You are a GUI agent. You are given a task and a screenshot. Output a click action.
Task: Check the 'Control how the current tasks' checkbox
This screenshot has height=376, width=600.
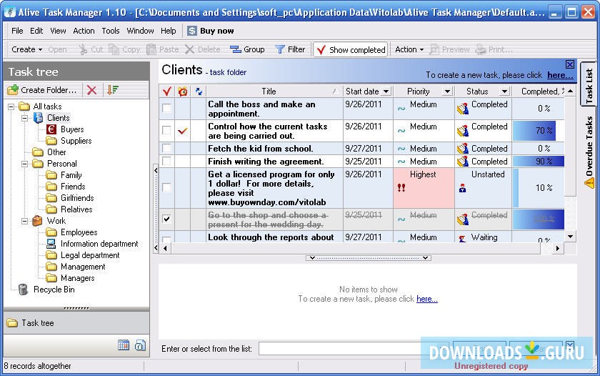pyautogui.click(x=166, y=130)
